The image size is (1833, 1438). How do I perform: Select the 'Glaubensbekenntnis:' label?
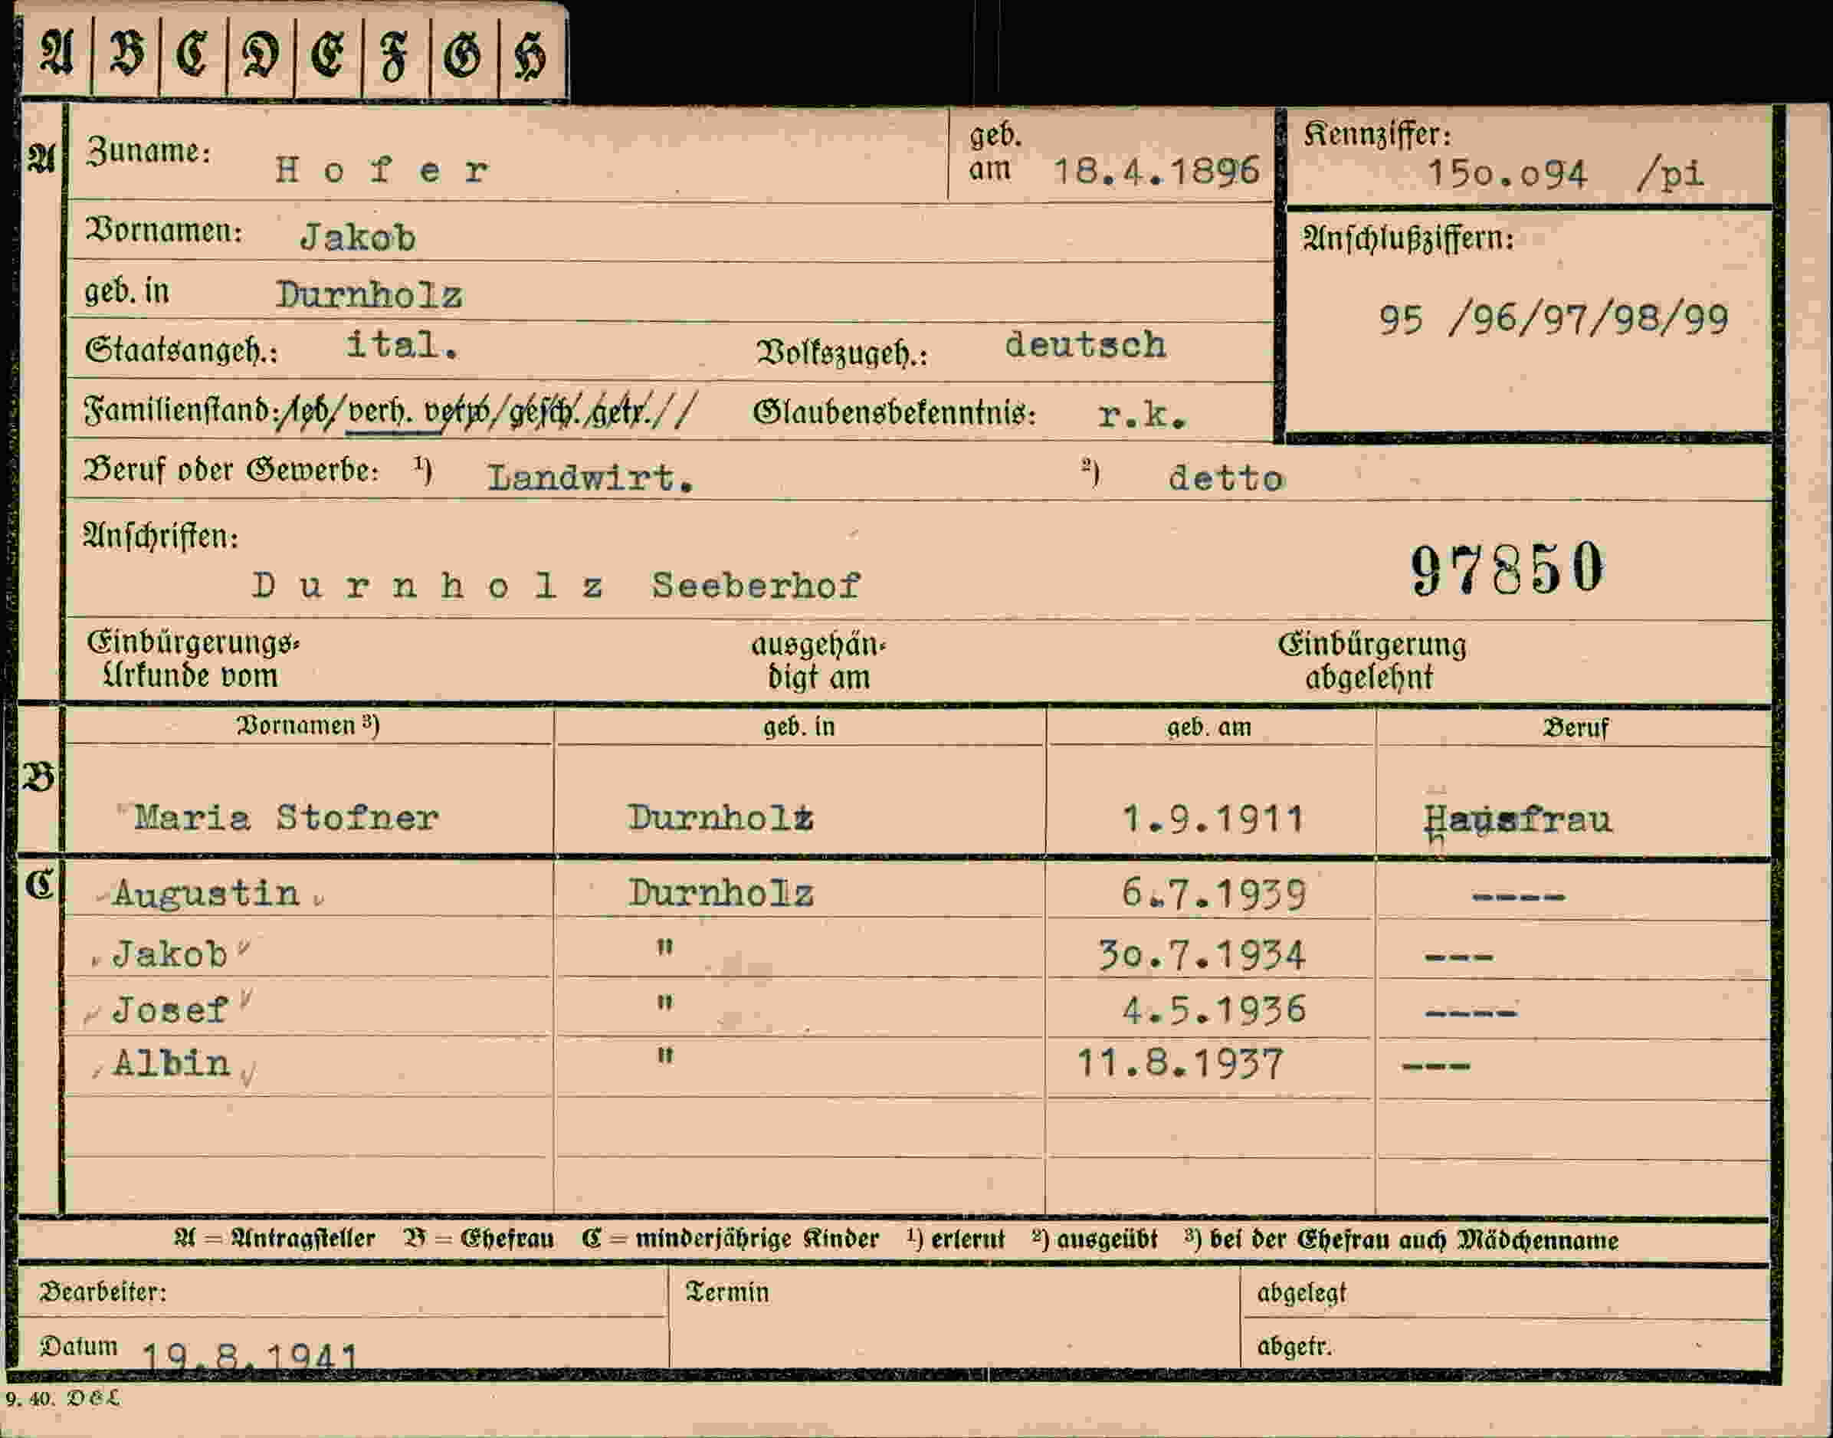894,412
